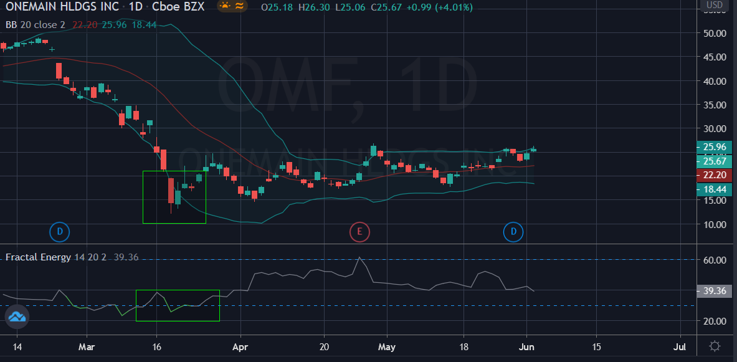
Task: Click the 20 date label on time axis
Action: (x=324, y=348)
